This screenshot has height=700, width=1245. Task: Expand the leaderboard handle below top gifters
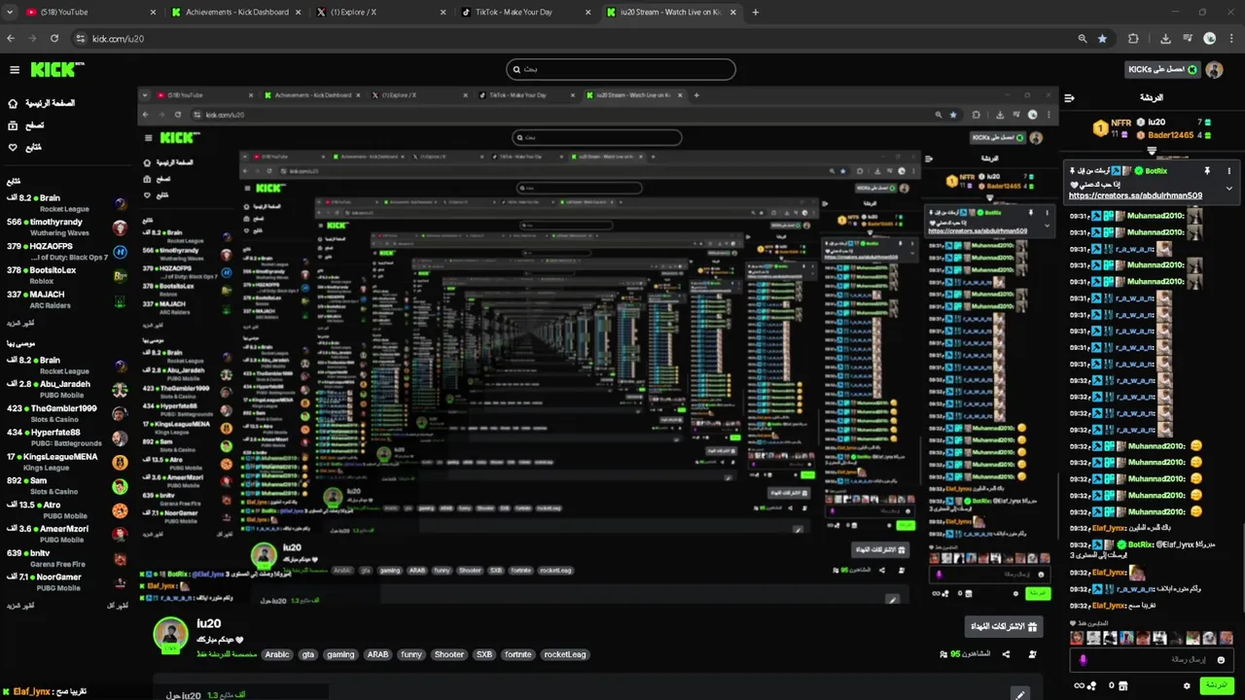(1152, 151)
